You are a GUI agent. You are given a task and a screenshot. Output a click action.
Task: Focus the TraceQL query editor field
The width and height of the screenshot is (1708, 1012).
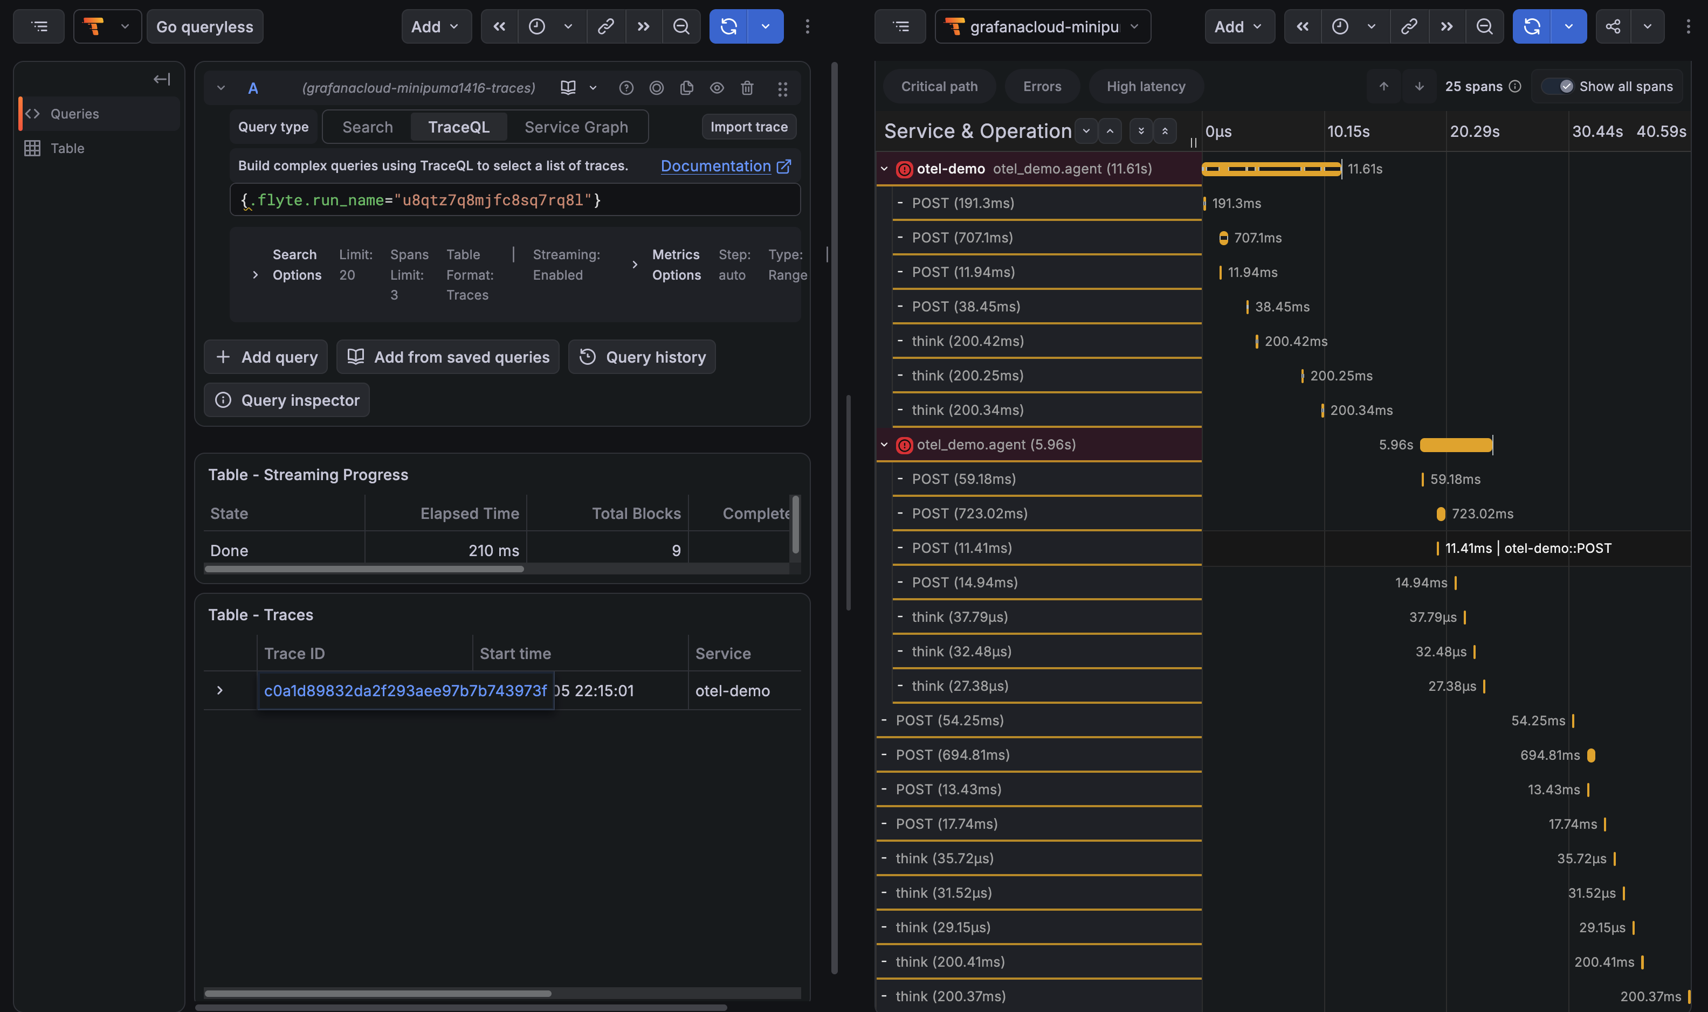[515, 200]
